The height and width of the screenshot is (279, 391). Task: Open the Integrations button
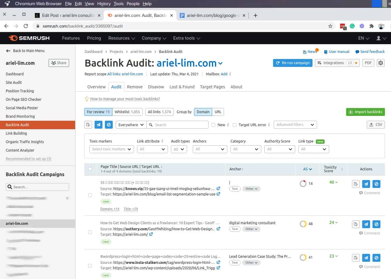pos(337,63)
